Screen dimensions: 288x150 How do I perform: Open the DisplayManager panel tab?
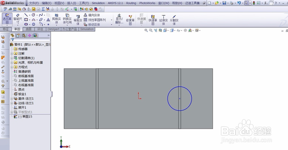tap(35, 35)
